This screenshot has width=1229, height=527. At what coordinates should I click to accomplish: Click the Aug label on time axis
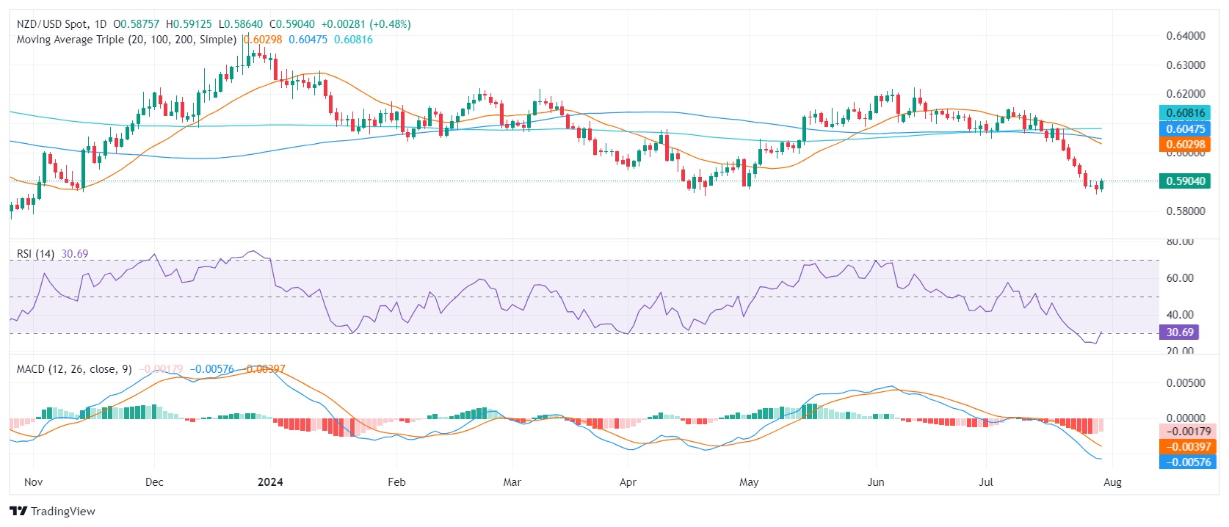point(1112,482)
